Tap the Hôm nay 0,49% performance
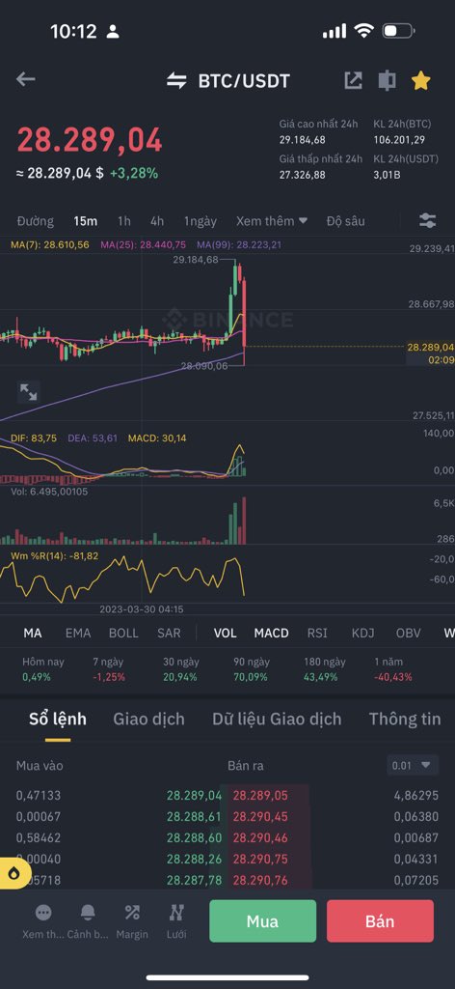The height and width of the screenshot is (989, 455). 42,669
